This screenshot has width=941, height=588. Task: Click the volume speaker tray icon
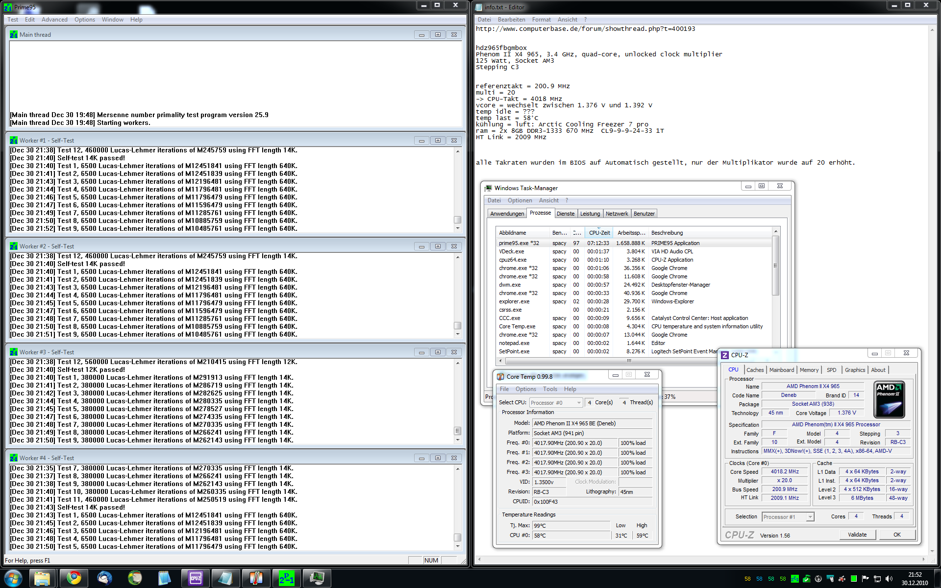[x=889, y=579]
